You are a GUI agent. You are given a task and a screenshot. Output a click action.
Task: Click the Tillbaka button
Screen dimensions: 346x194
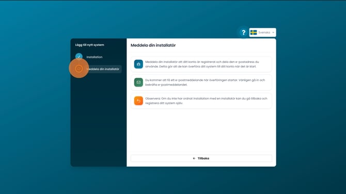click(201, 158)
